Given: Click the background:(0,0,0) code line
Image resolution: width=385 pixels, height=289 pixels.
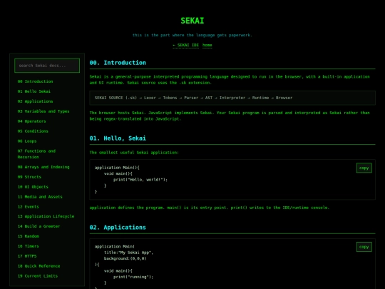Looking at the screenshot, I should click(x=125, y=259).
